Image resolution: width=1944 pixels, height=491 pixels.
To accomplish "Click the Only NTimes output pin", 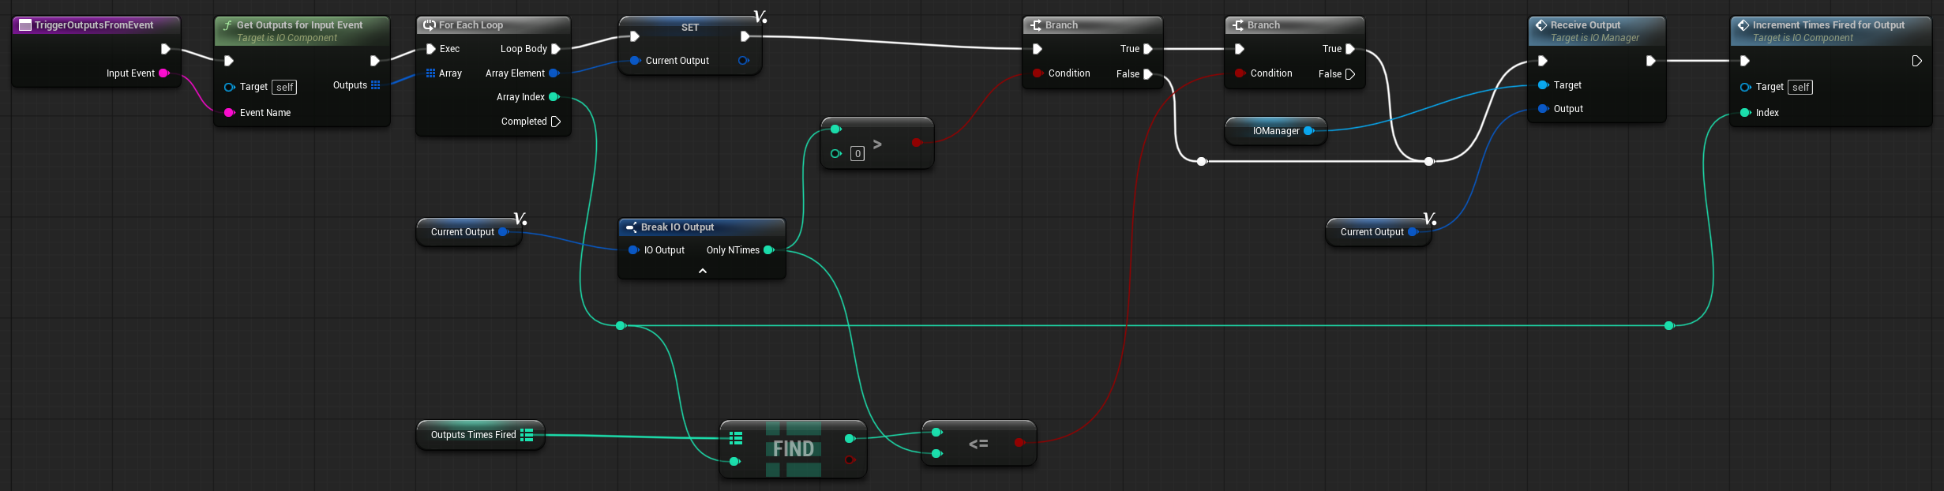I will point(769,250).
